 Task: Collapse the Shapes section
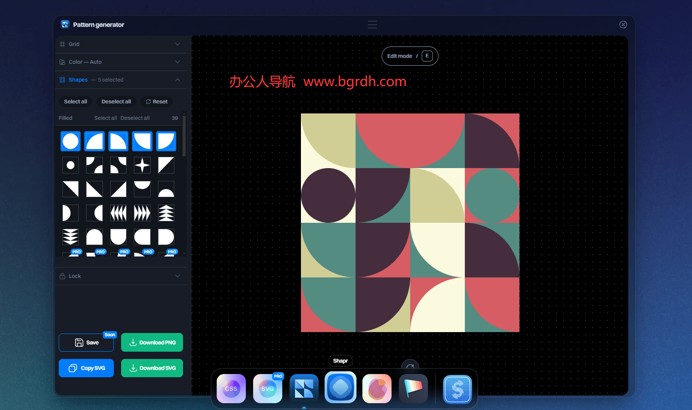tap(177, 80)
